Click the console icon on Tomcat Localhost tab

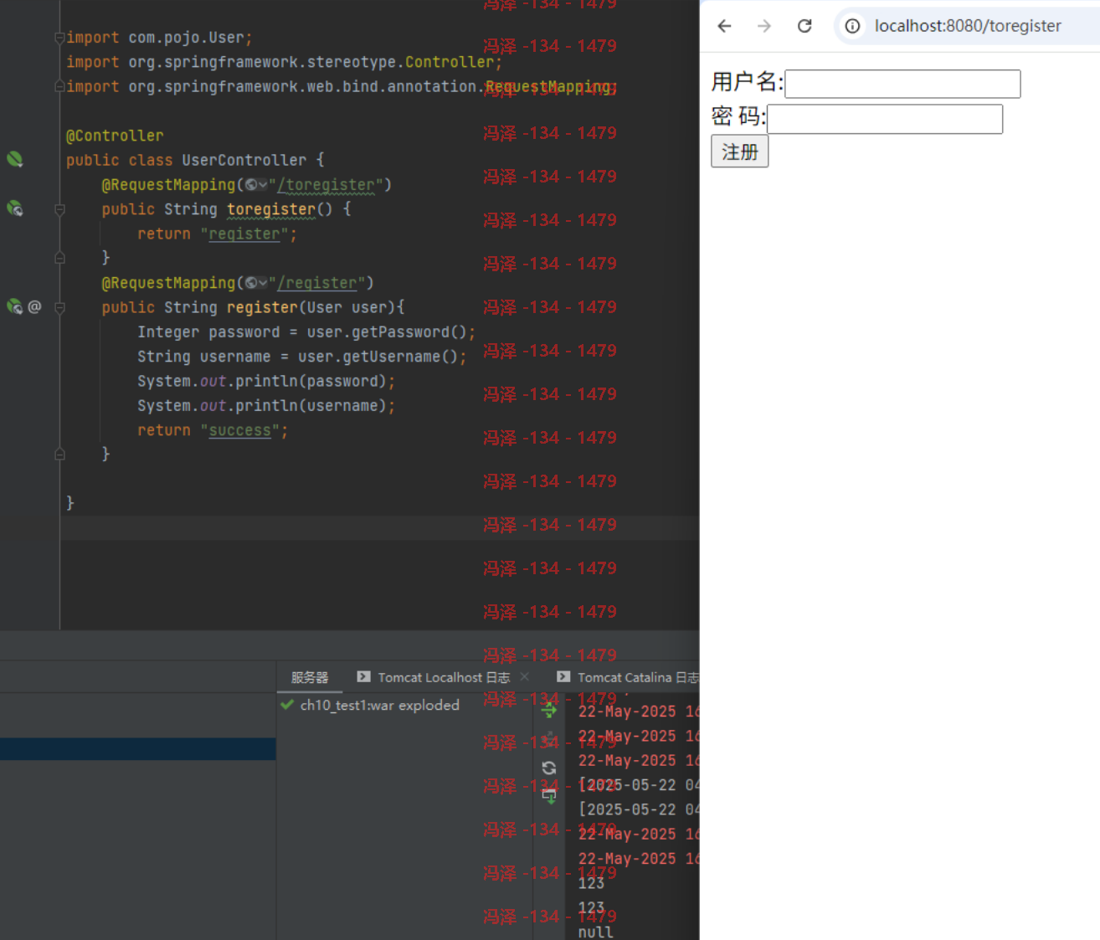[363, 676]
